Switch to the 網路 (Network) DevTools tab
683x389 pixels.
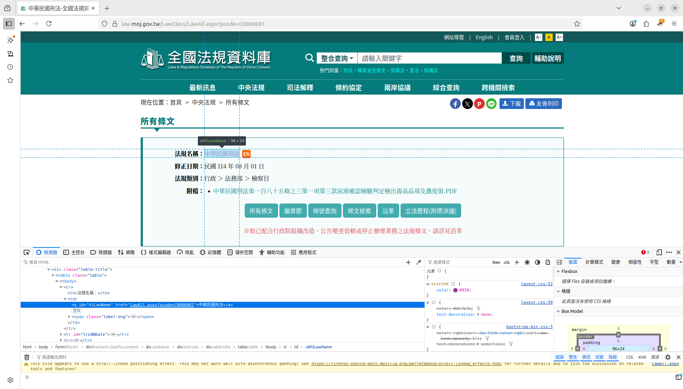126,252
